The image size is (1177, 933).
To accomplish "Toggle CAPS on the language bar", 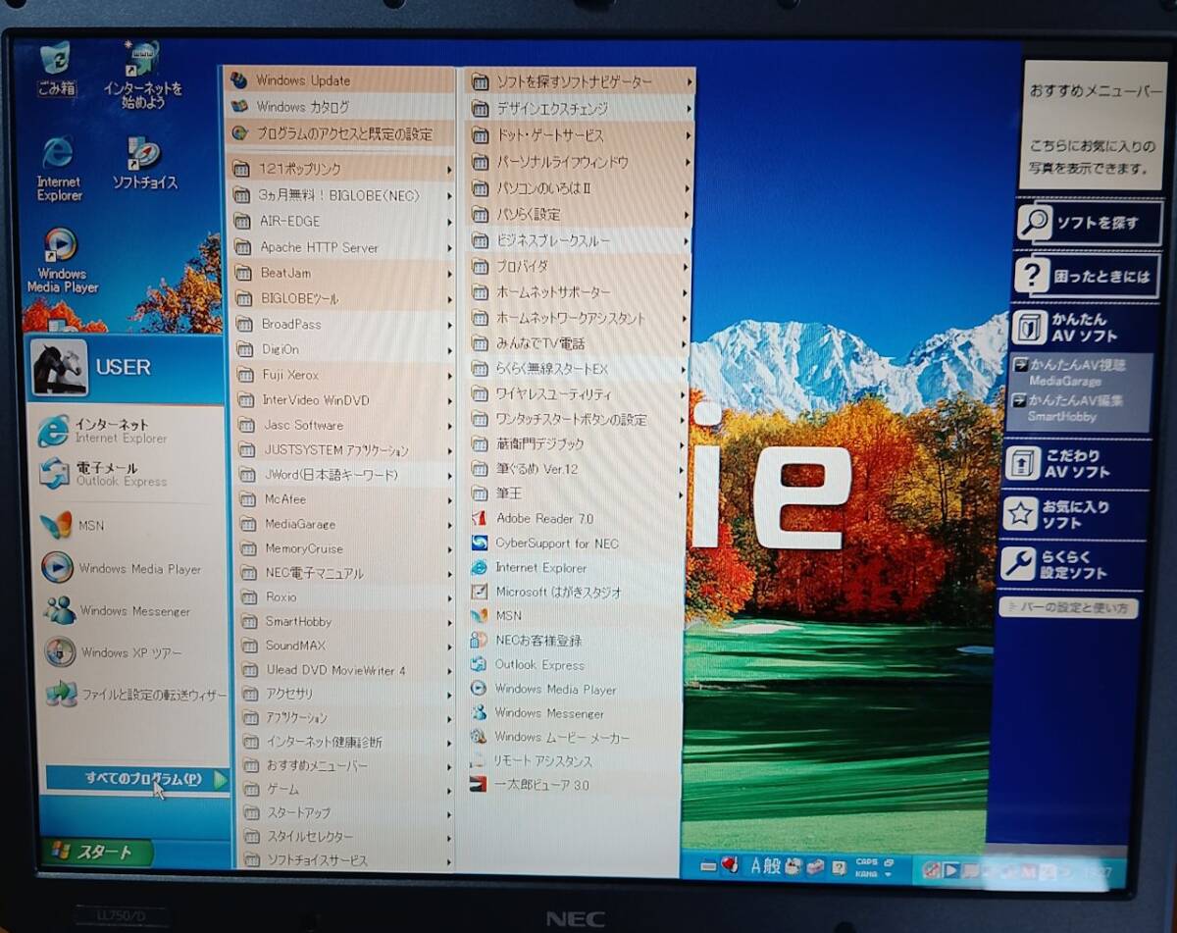I will (x=866, y=861).
